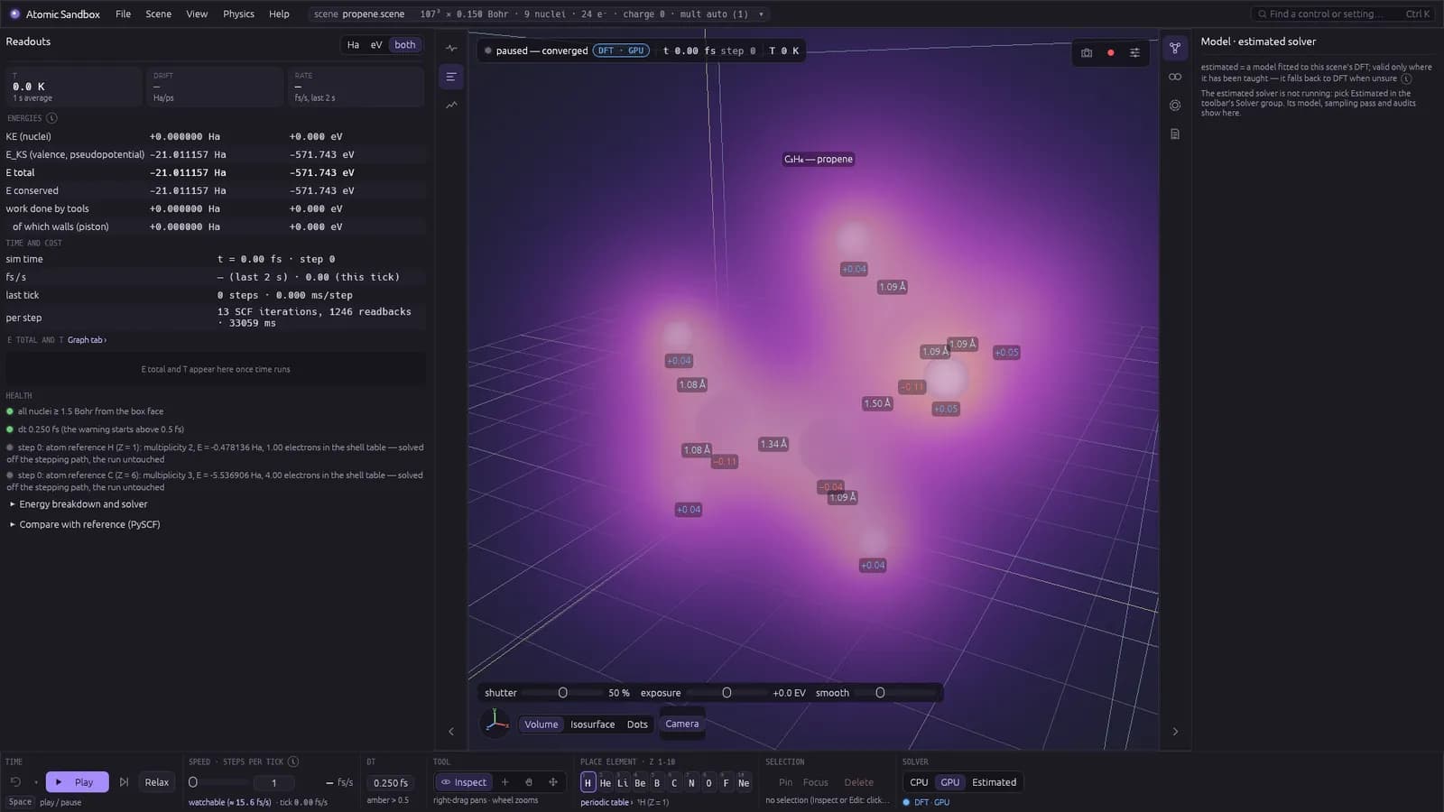The image size is (1444, 812).
Task: Select the model graph icon in right sidebar
Action: [1175, 48]
